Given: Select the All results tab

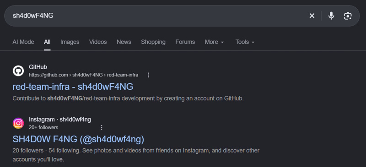Looking at the screenshot, I should (x=47, y=42).
